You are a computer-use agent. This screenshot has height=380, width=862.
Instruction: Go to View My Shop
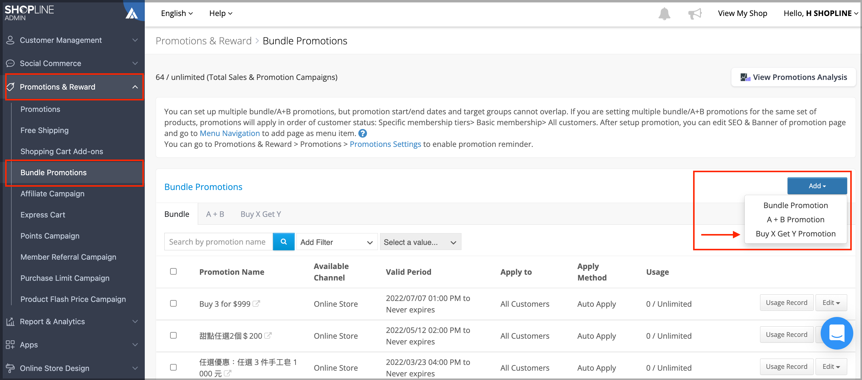click(x=742, y=13)
